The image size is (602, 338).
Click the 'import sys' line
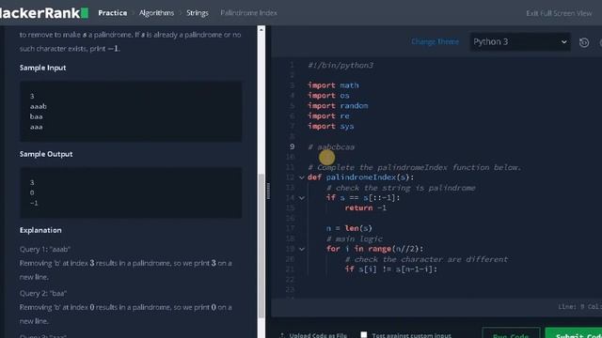tap(330, 126)
